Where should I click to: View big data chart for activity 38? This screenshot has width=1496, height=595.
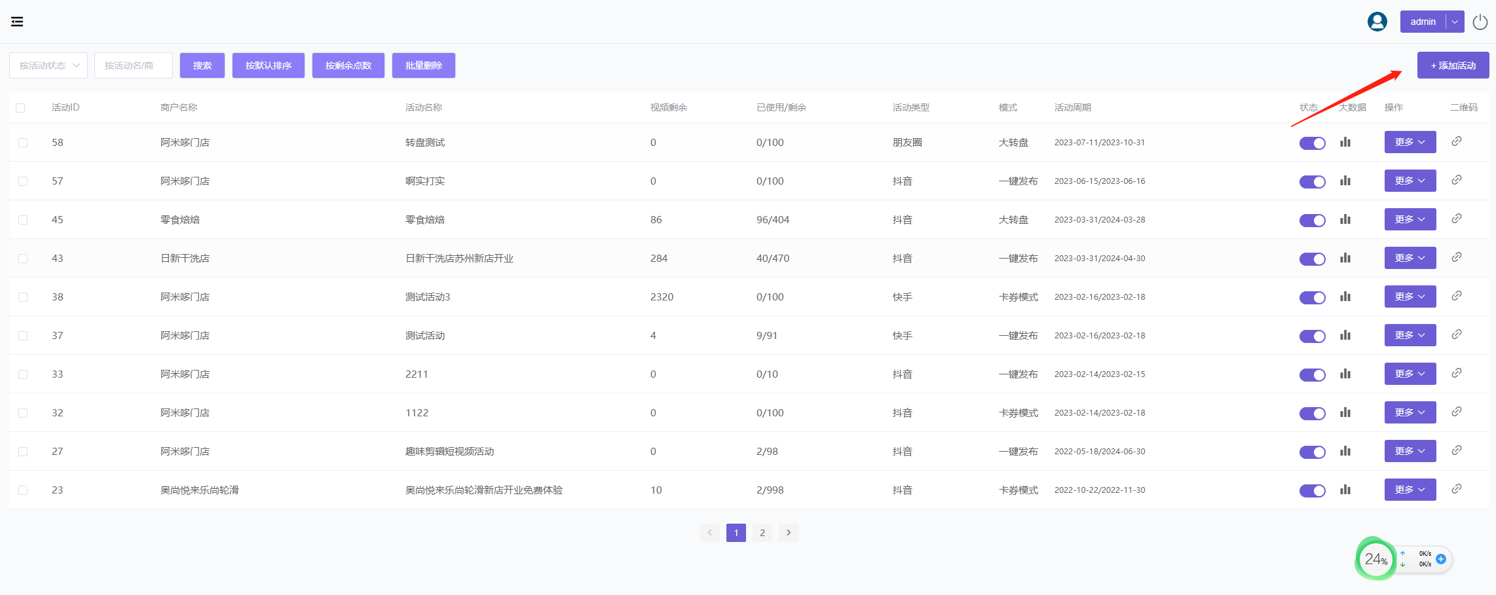(x=1345, y=297)
